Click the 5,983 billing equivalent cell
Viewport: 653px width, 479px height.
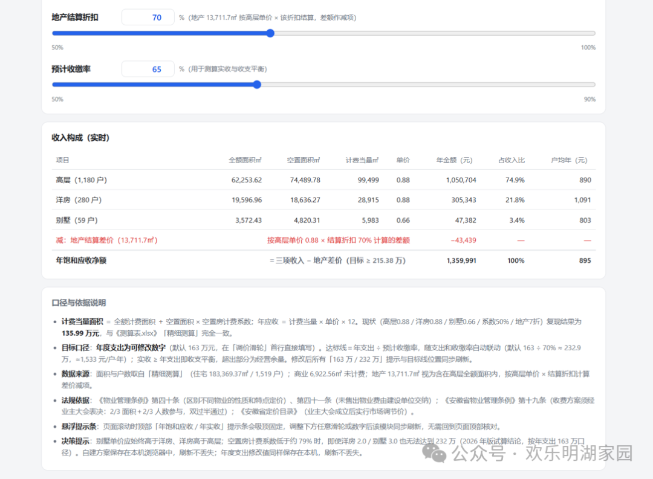(x=370, y=220)
